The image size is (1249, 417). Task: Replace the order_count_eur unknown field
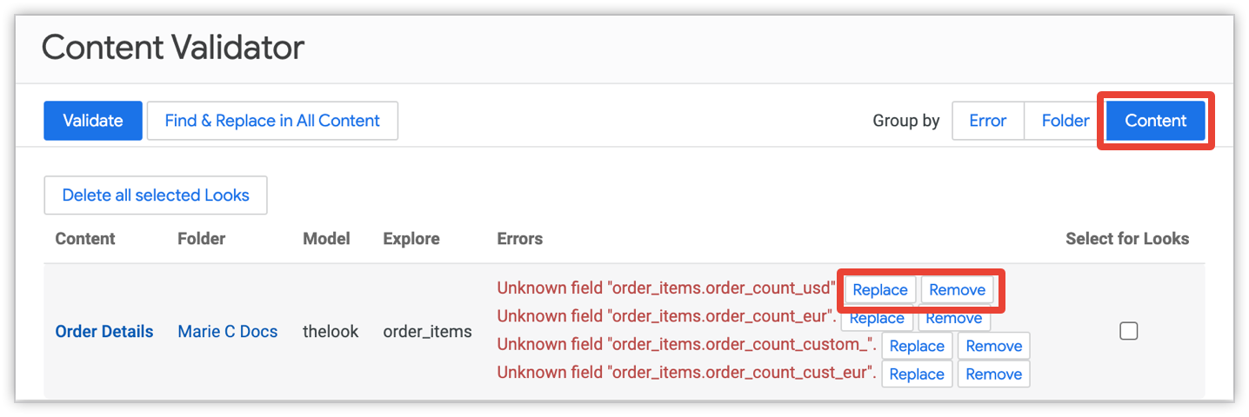(x=877, y=319)
